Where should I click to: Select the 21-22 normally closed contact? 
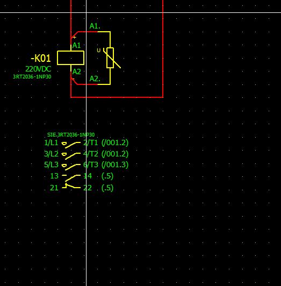pos(71,186)
